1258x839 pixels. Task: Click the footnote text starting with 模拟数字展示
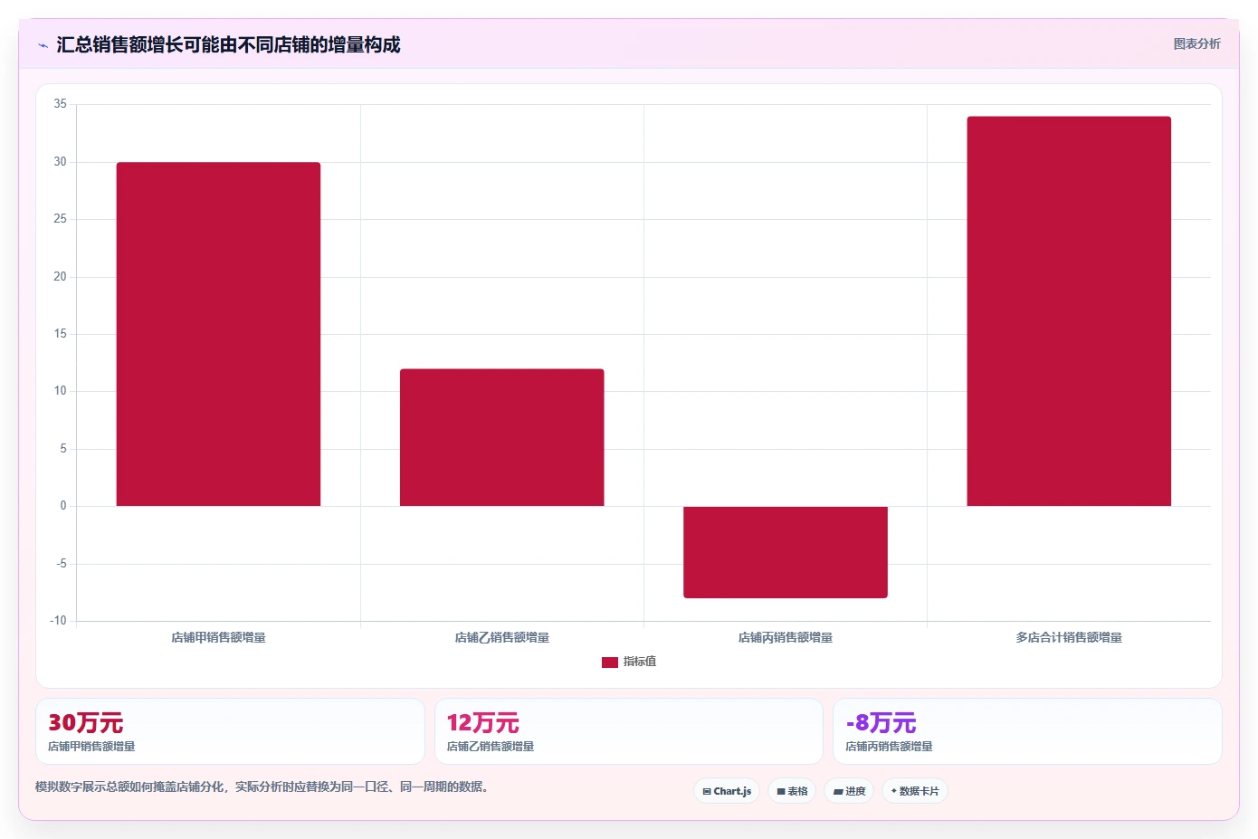point(264,787)
